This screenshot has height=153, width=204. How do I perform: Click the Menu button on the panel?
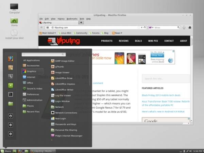[6, 151]
